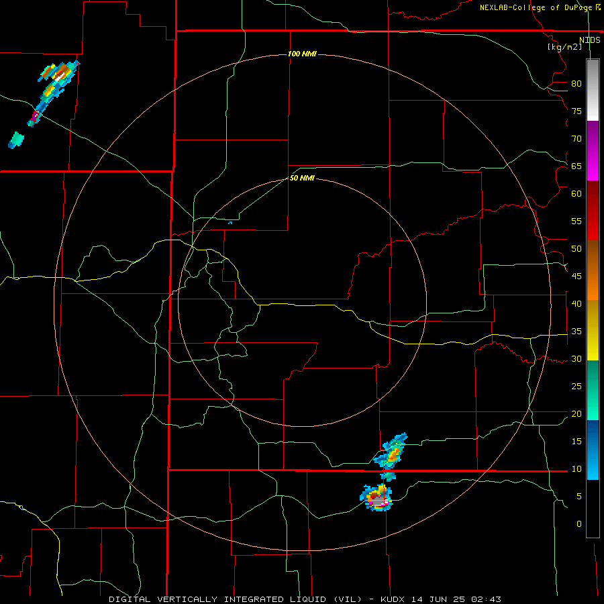This screenshot has width=604, height=604.
Task: Pick the green segment of the color bar
Action: [x=593, y=390]
